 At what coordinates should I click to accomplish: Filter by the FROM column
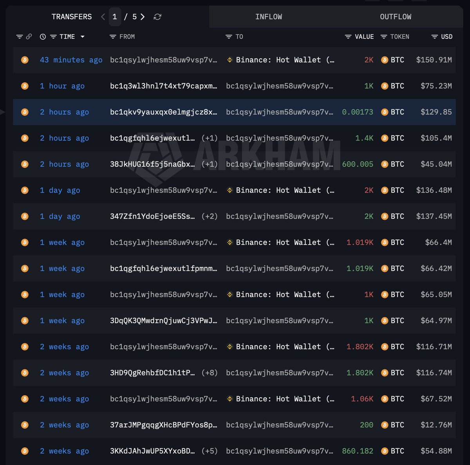point(113,36)
